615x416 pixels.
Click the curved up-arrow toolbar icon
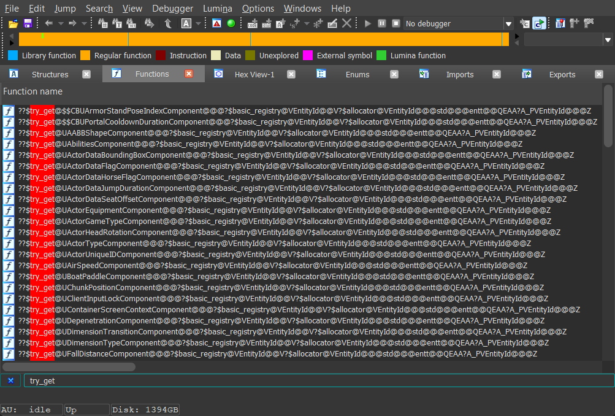[x=168, y=23]
